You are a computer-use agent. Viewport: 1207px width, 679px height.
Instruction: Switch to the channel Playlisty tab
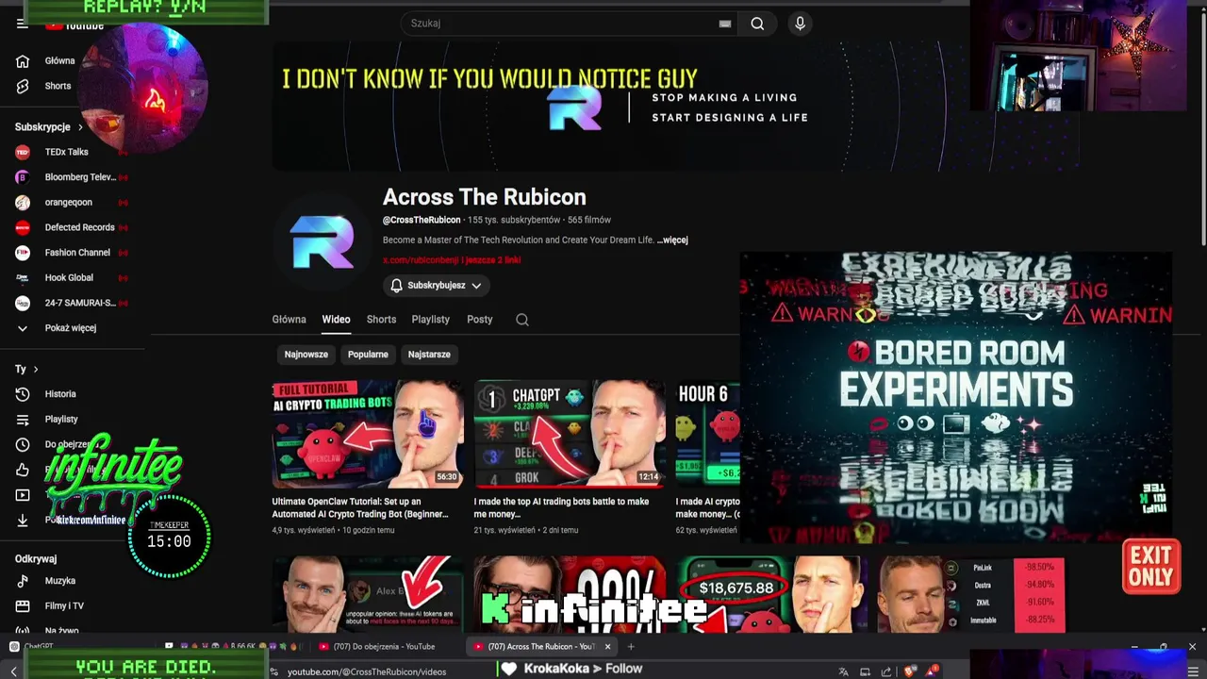431,320
